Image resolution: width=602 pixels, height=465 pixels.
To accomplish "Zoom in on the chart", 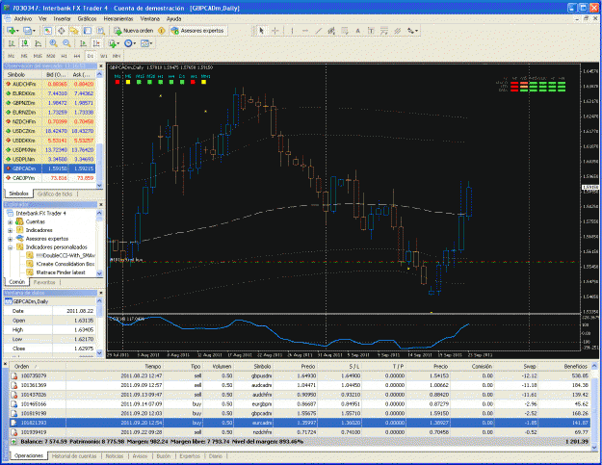I will pos(53,43).
